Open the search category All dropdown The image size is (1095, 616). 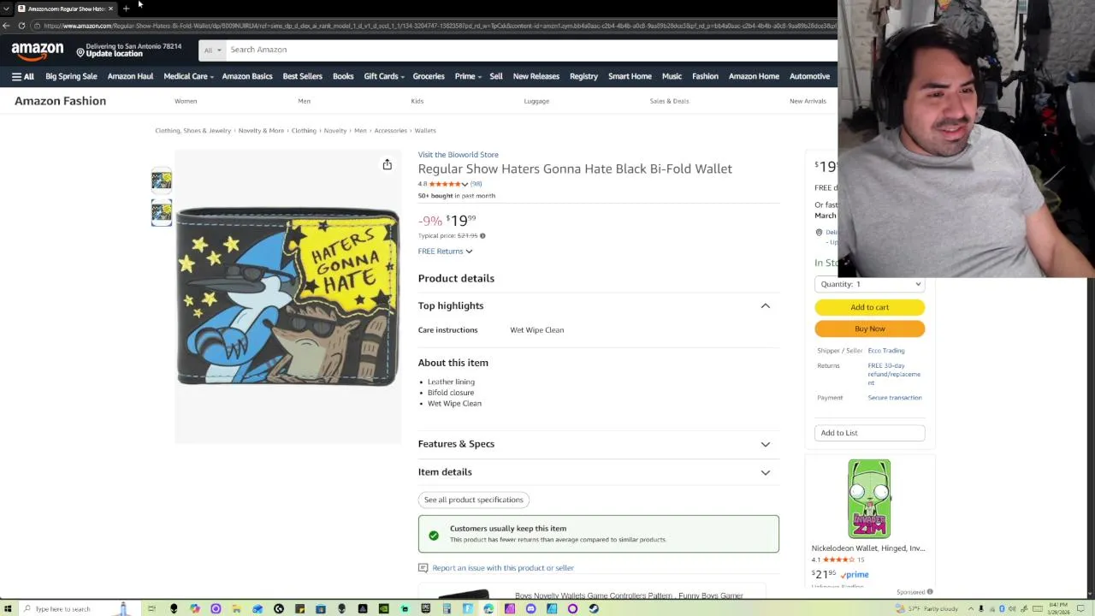pos(211,50)
